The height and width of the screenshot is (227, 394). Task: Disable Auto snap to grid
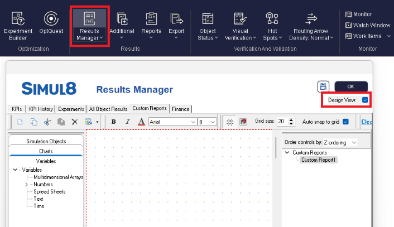345,121
